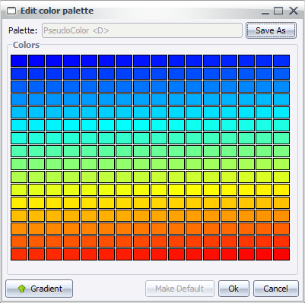Click the window icon beside the Edit color palette title
The width and height of the screenshot is (305, 303).
tap(11, 11)
